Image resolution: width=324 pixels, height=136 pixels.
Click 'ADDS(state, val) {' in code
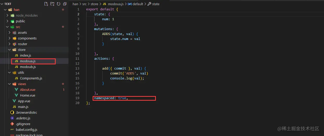pos(120,34)
